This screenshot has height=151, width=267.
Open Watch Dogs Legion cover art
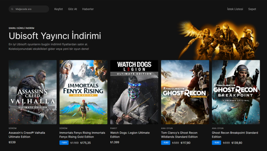coord(134,92)
